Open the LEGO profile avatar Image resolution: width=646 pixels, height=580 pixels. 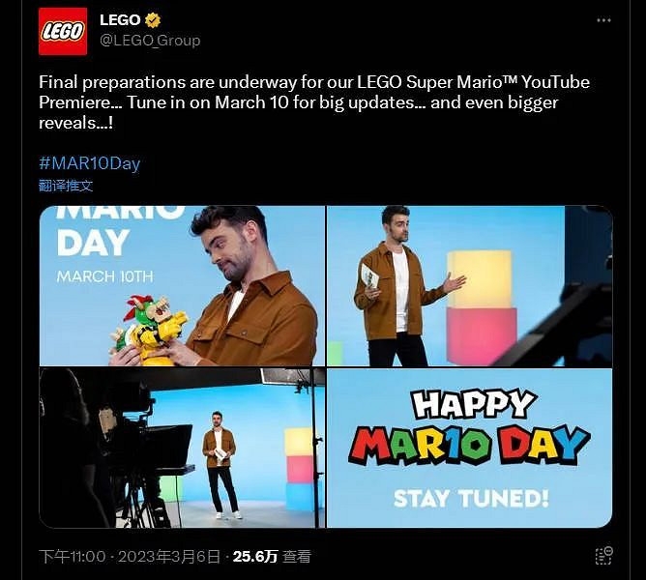[x=63, y=31]
